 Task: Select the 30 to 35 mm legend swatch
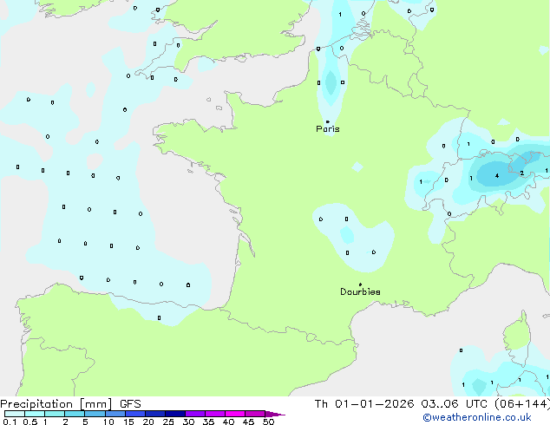pos(195,414)
